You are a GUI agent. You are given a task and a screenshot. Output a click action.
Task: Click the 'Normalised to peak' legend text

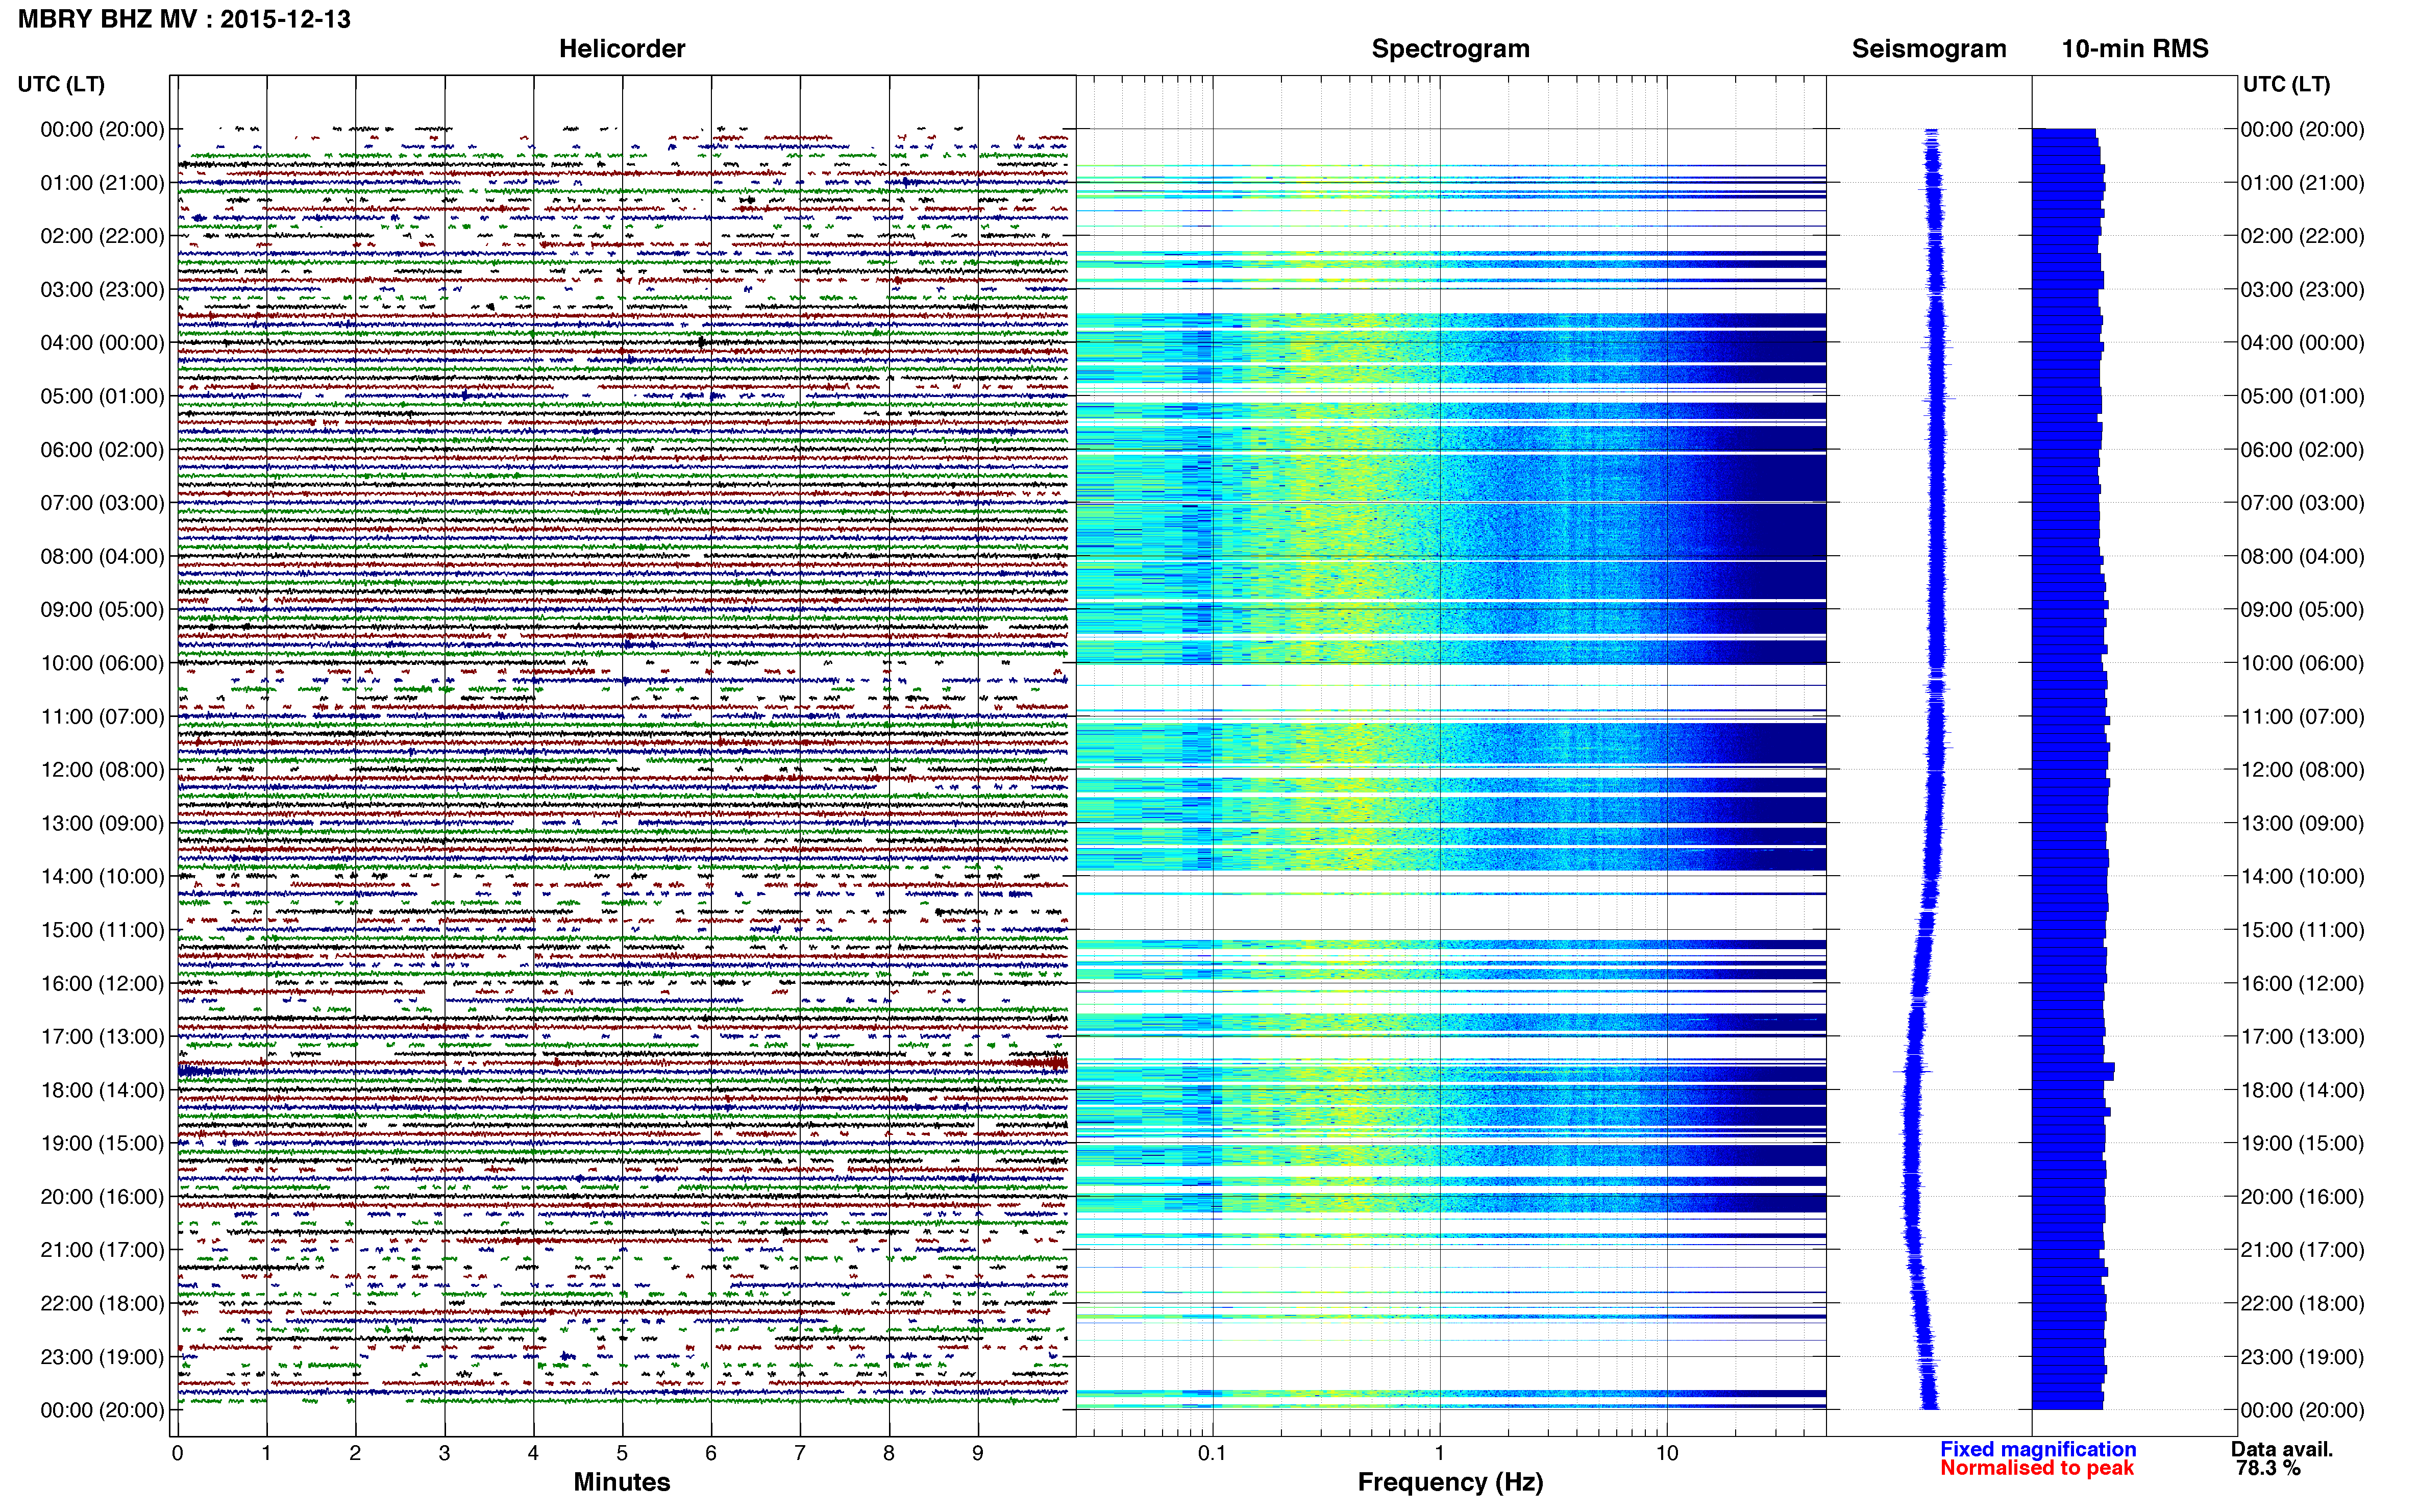[x=2037, y=1468]
